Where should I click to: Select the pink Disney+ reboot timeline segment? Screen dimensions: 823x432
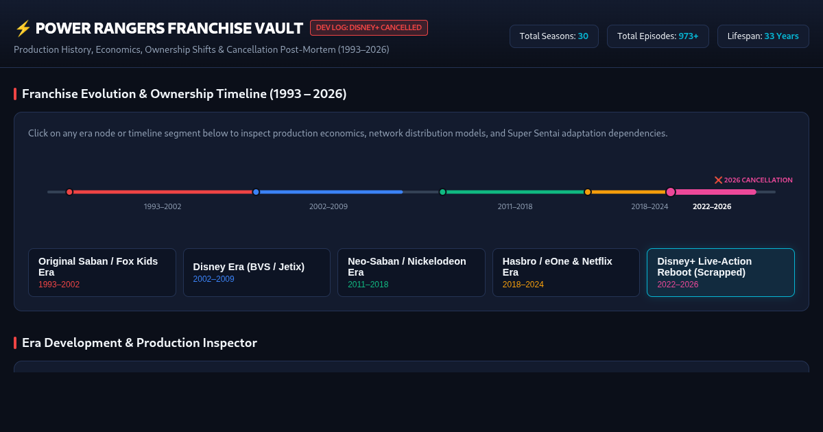tap(713, 192)
